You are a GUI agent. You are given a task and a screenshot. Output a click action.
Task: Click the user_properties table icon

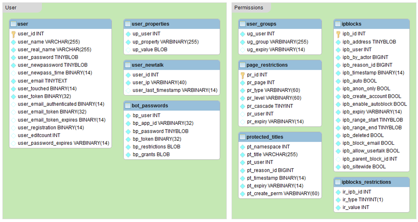tap(128, 24)
